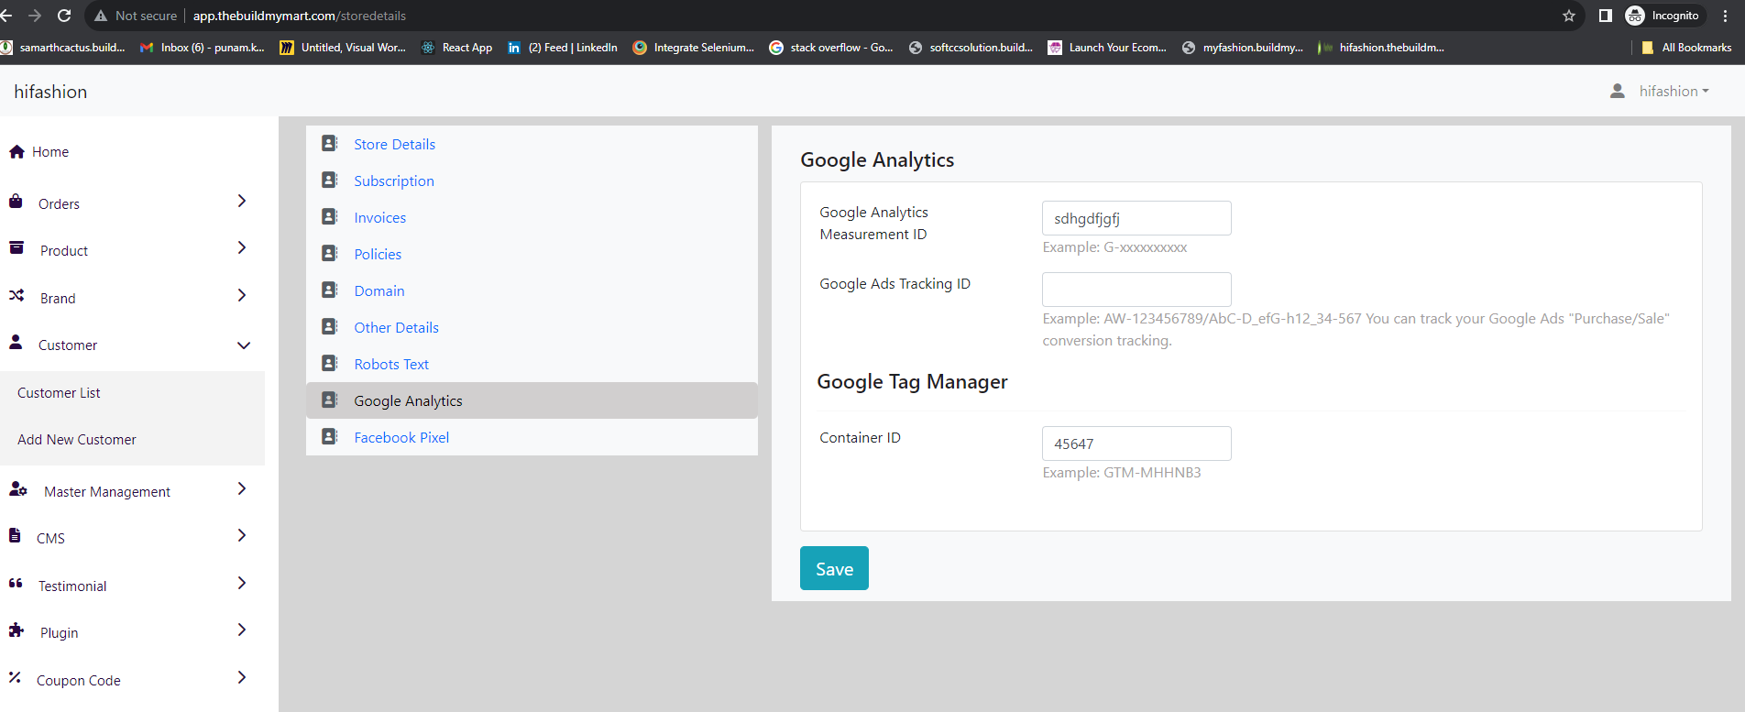
Task: Open Customer List in sidebar
Action: point(59,393)
